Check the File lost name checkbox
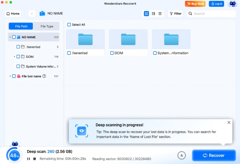The width and height of the screenshot is (240, 164). 14,76
